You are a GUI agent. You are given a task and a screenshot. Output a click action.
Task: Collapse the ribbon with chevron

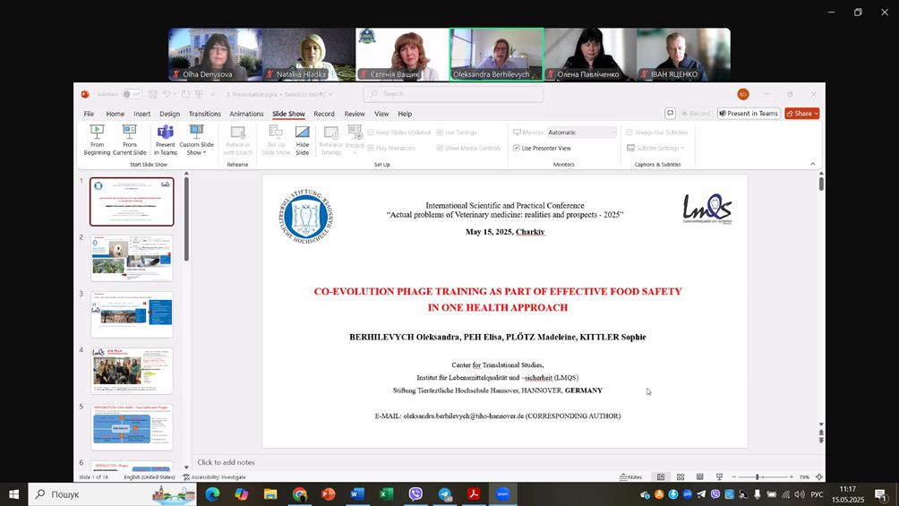[x=812, y=164]
